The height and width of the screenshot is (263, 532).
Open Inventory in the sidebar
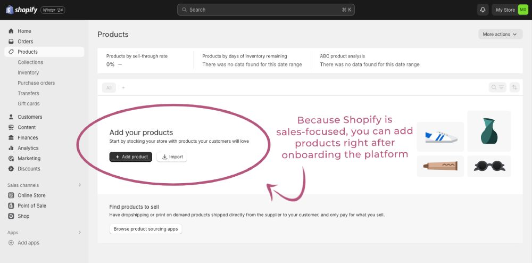(x=28, y=72)
